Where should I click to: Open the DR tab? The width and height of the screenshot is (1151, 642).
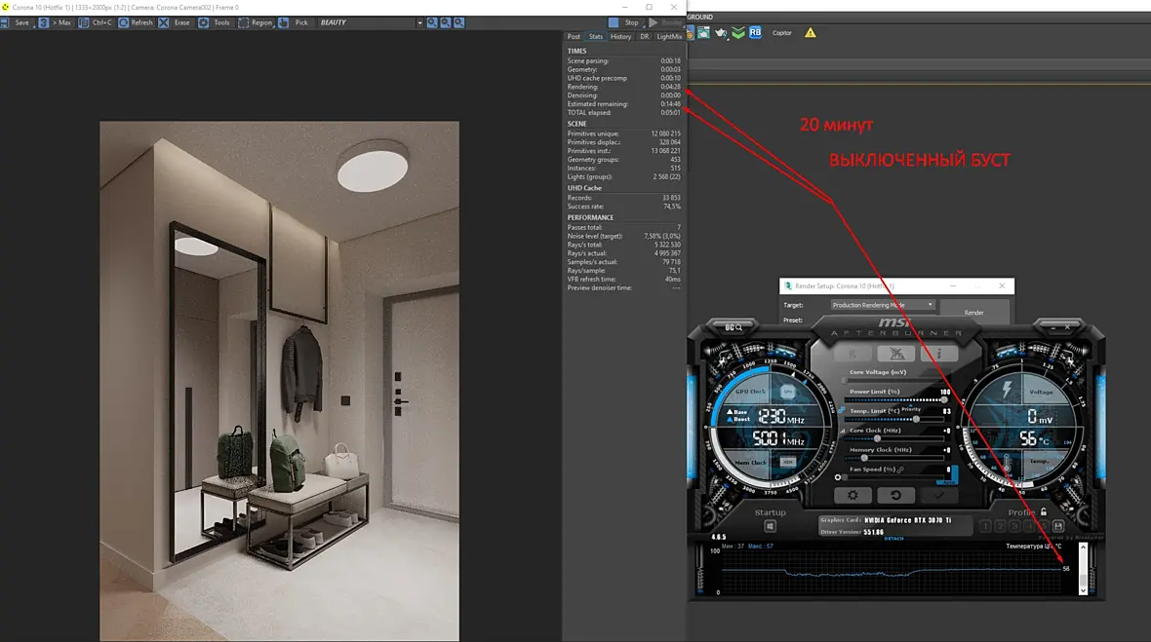click(x=644, y=37)
